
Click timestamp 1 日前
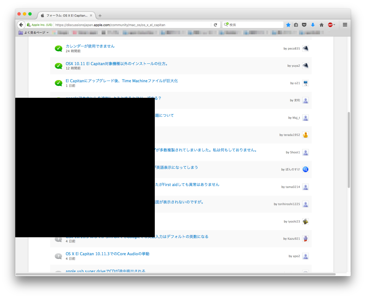pyautogui.click(x=70, y=86)
